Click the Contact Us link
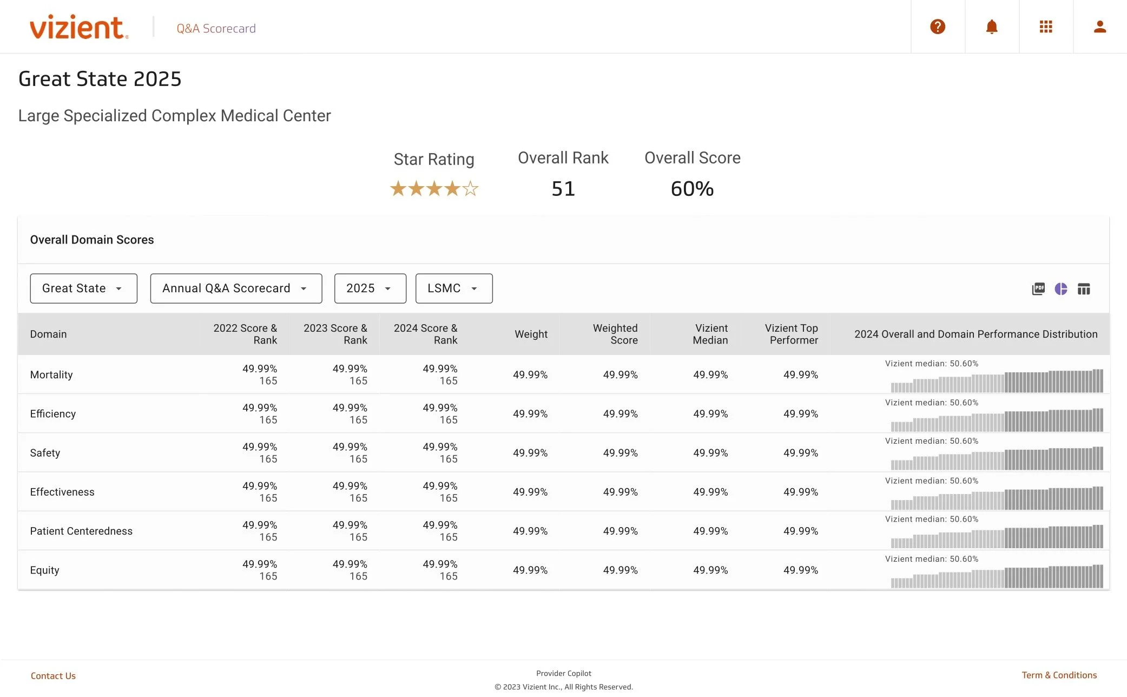The width and height of the screenshot is (1127, 697). 53,675
